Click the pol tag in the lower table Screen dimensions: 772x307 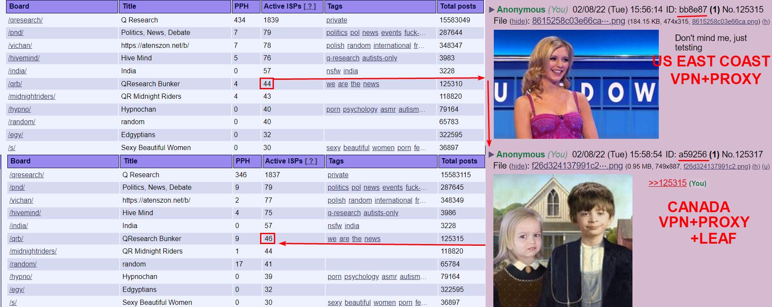(356, 188)
